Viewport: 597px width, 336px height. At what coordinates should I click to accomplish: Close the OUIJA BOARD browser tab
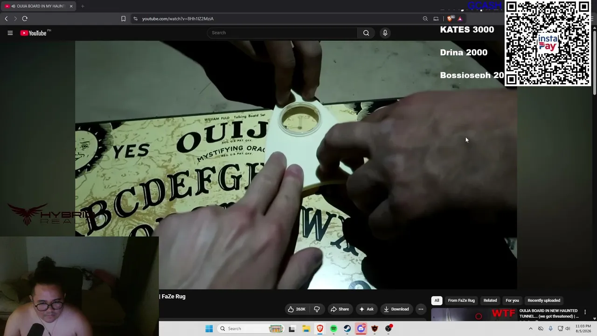point(71,6)
